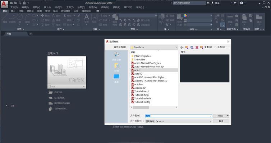The image size is (271, 143).
Task: Click the Up one level folder icon in the dialog
Action: (x=187, y=47)
